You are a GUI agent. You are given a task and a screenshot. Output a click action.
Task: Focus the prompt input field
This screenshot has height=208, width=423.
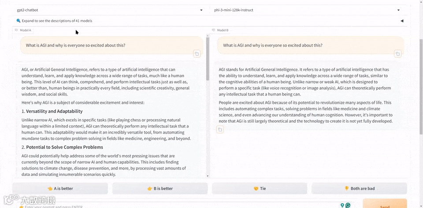(176, 206)
